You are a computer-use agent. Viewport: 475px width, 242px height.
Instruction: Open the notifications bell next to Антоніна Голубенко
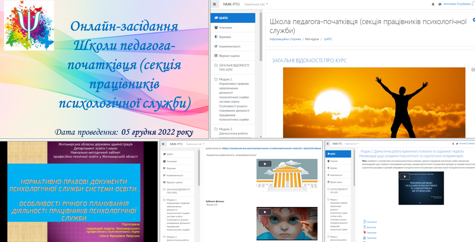tap(433, 4)
